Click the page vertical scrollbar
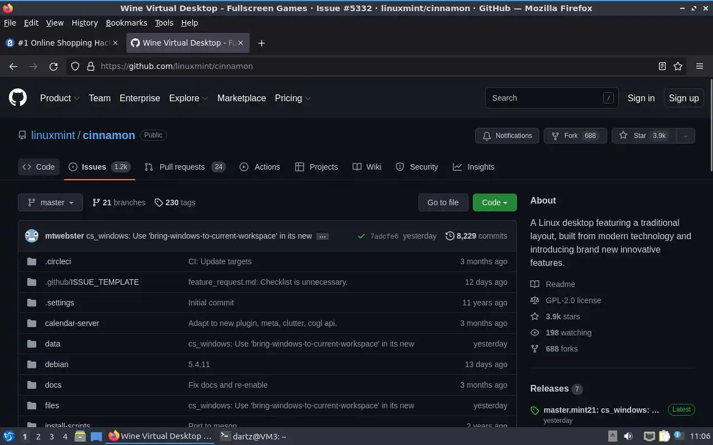Screen dimensions: 713x445 pyautogui.click(x=711, y=125)
